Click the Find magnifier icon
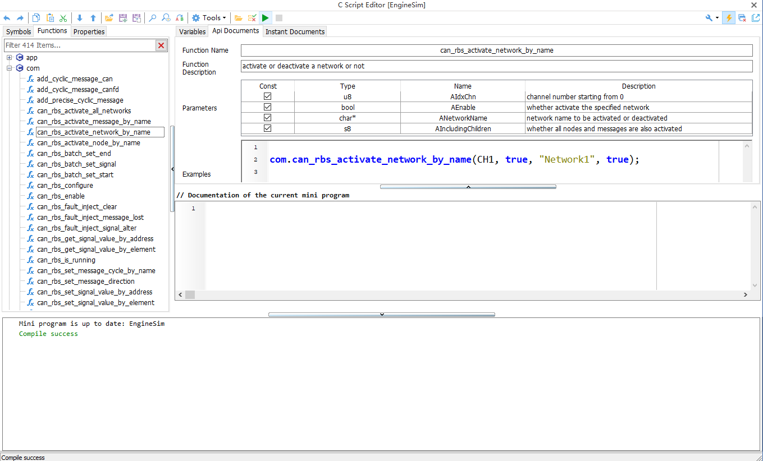This screenshot has width=763, height=461. [152, 18]
